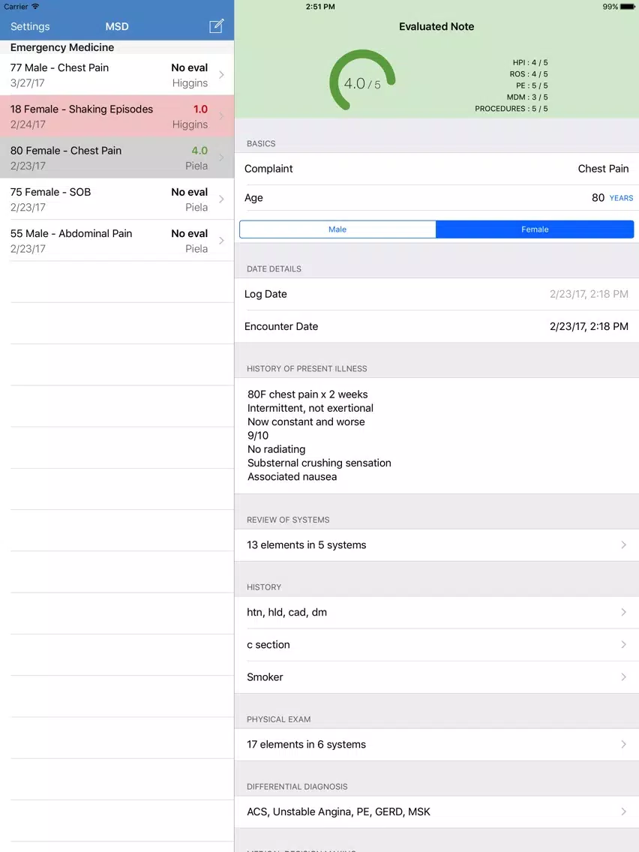
Task: Change the age unit YEARS
Action: pos(621,198)
